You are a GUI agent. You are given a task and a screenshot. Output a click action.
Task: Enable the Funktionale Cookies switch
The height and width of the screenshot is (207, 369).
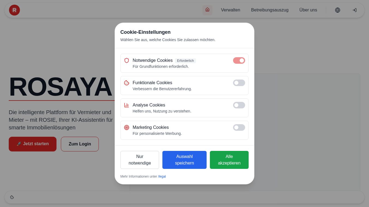click(x=239, y=83)
